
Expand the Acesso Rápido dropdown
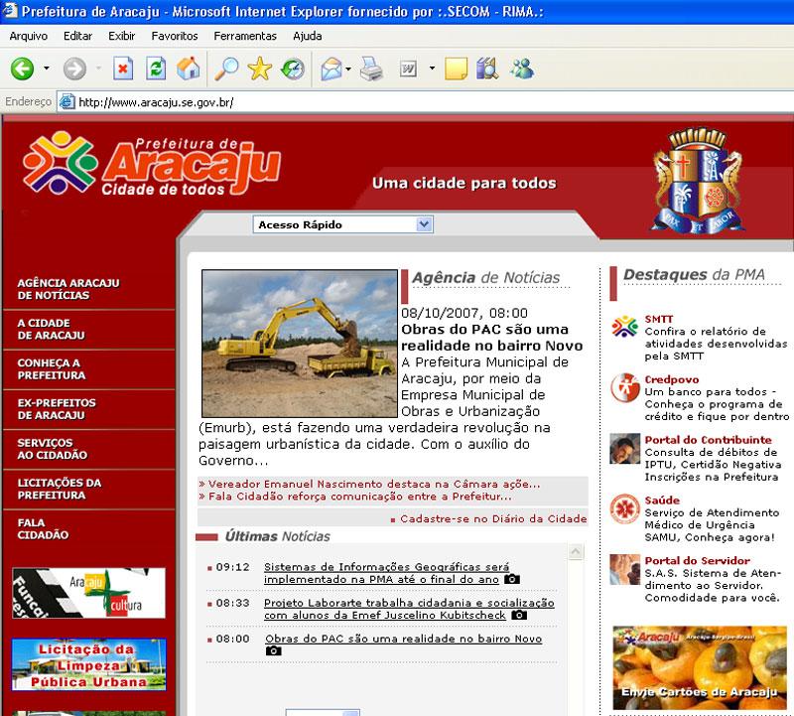point(424,224)
